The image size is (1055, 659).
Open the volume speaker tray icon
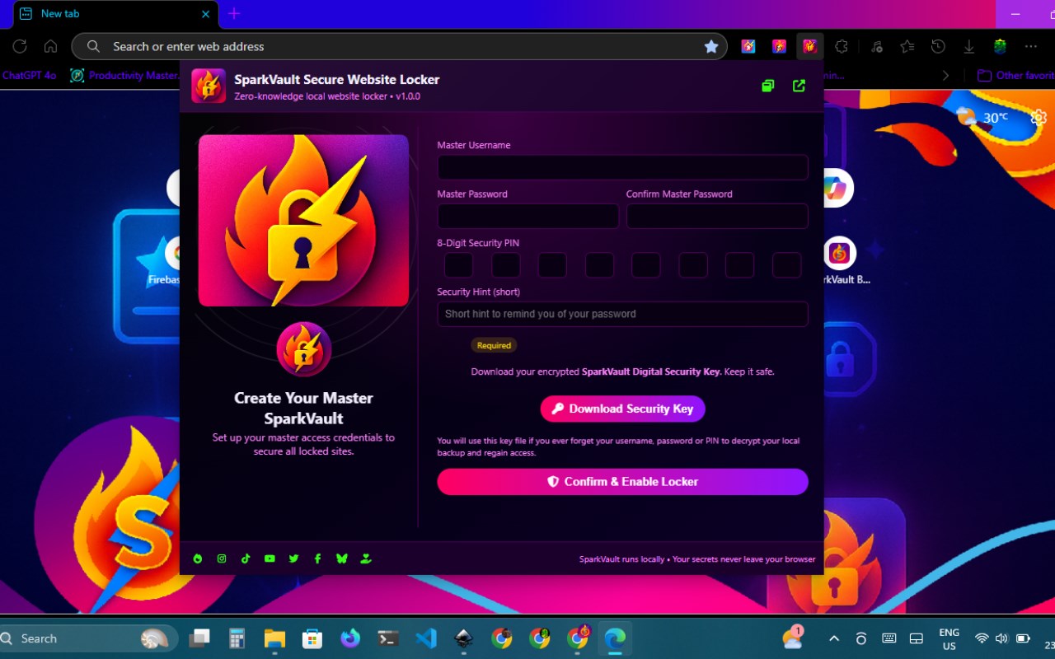click(1001, 638)
